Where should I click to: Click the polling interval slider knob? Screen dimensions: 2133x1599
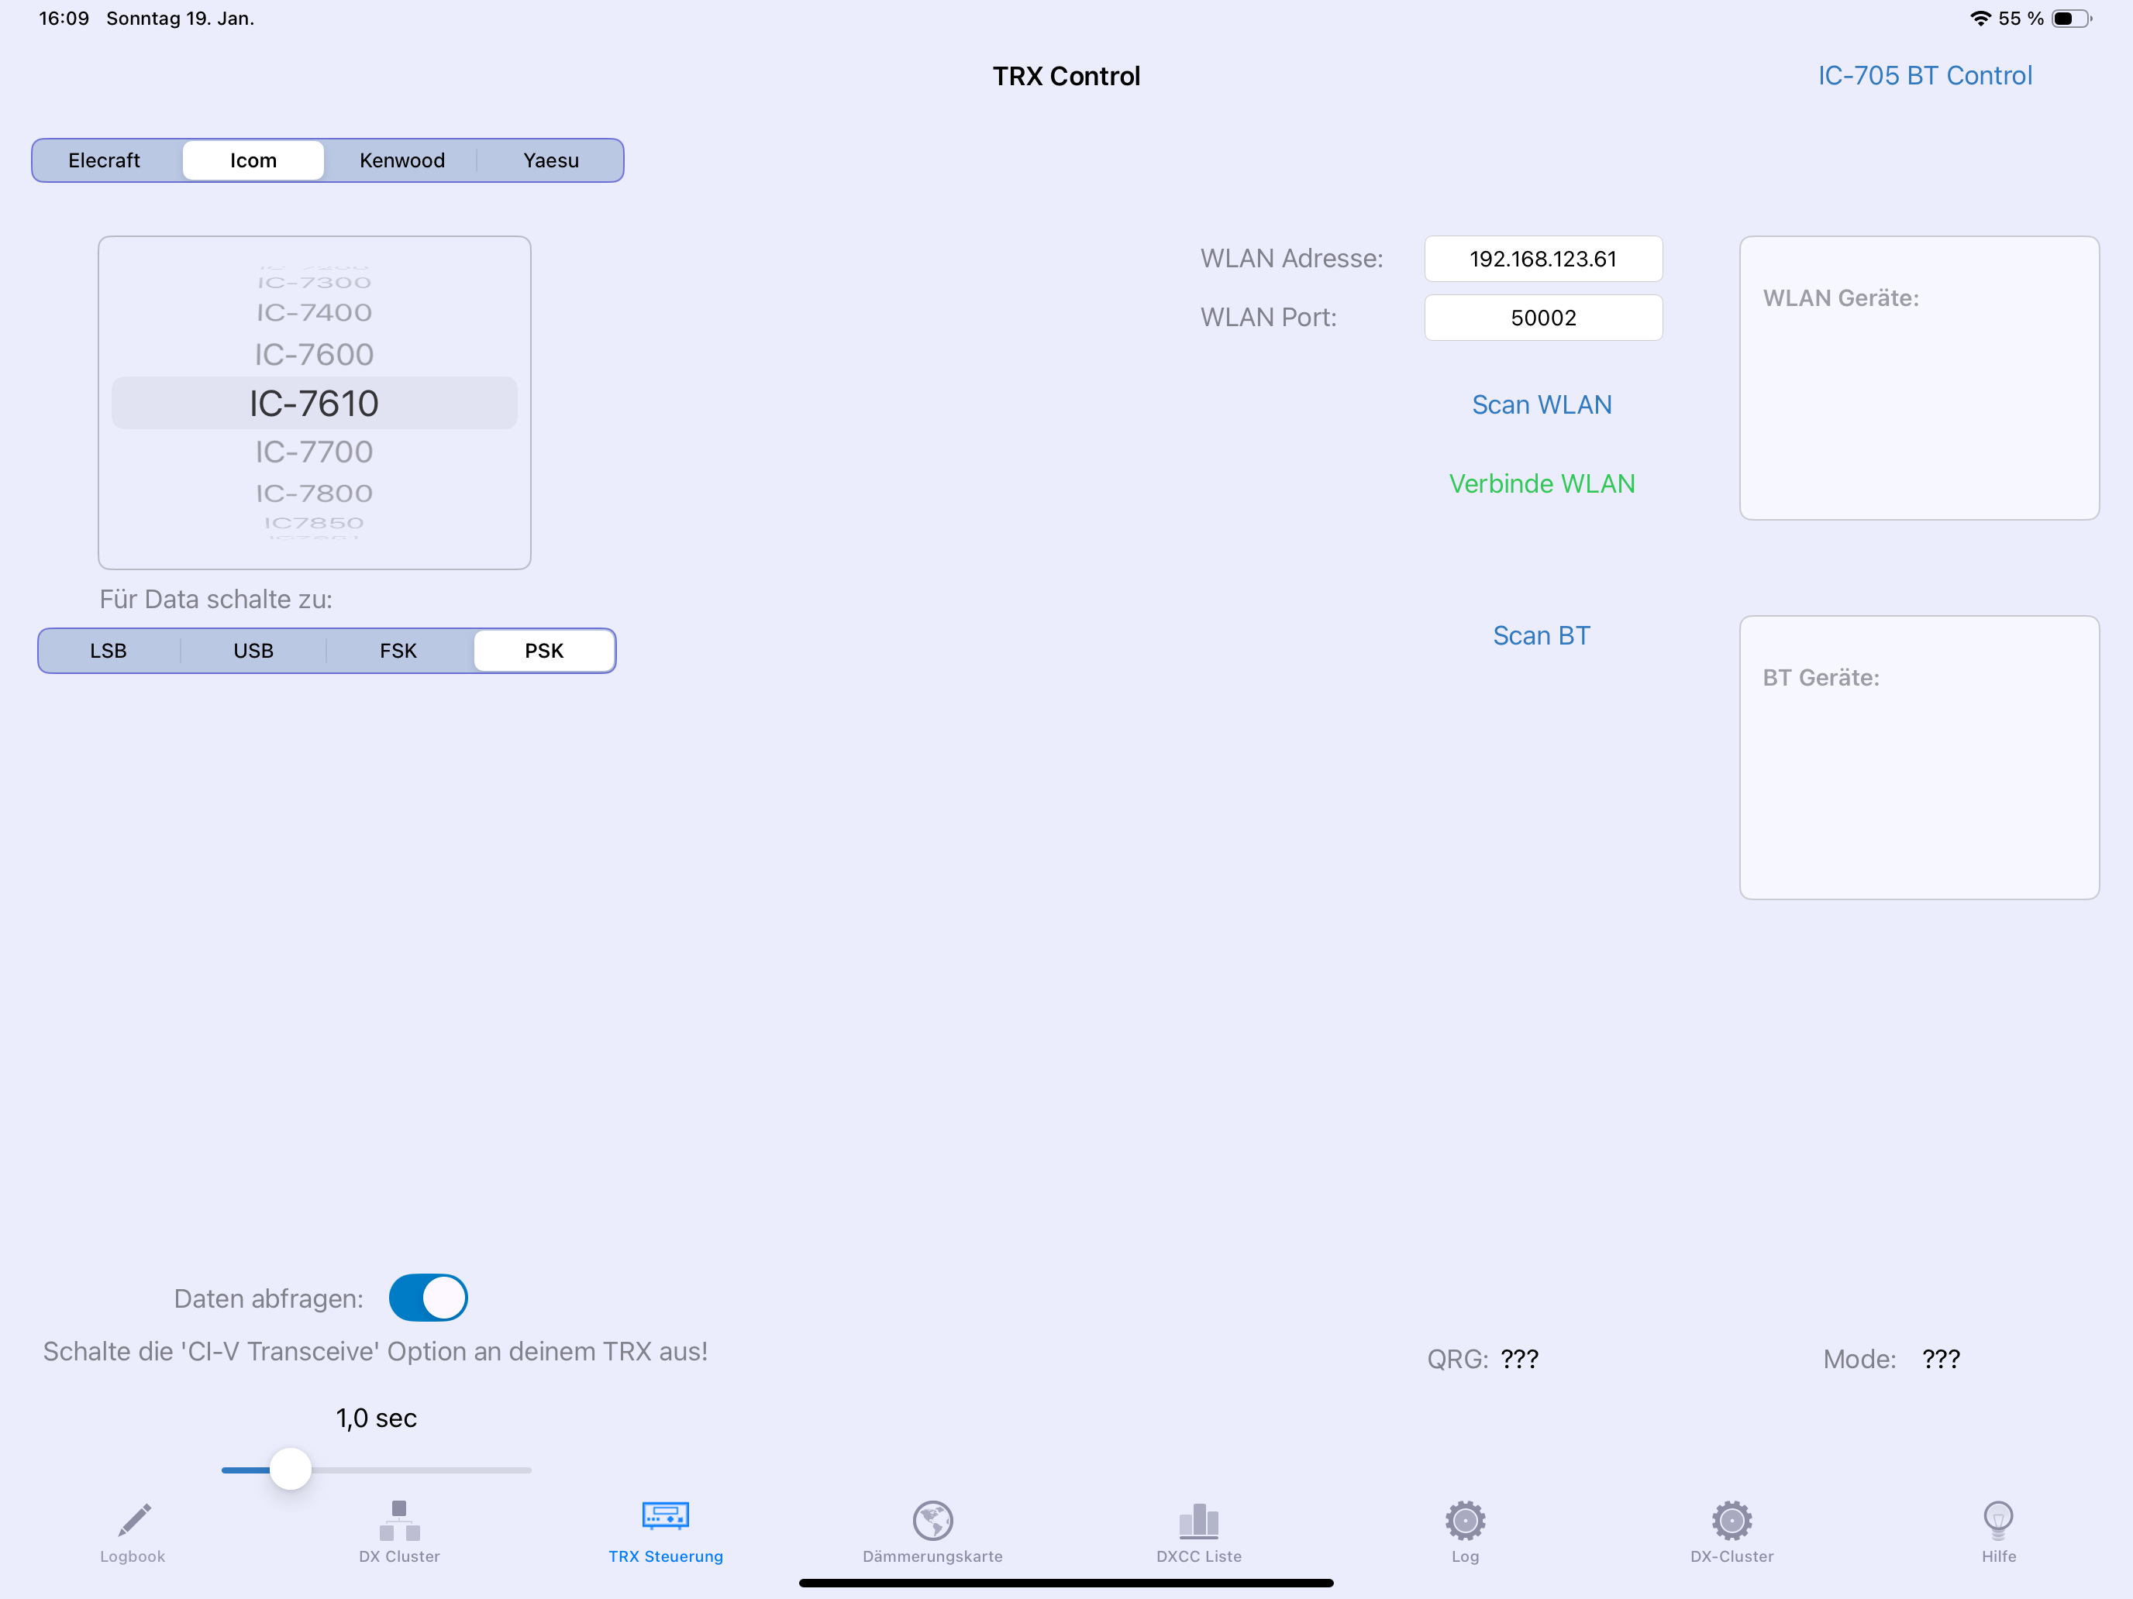pos(290,1469)
